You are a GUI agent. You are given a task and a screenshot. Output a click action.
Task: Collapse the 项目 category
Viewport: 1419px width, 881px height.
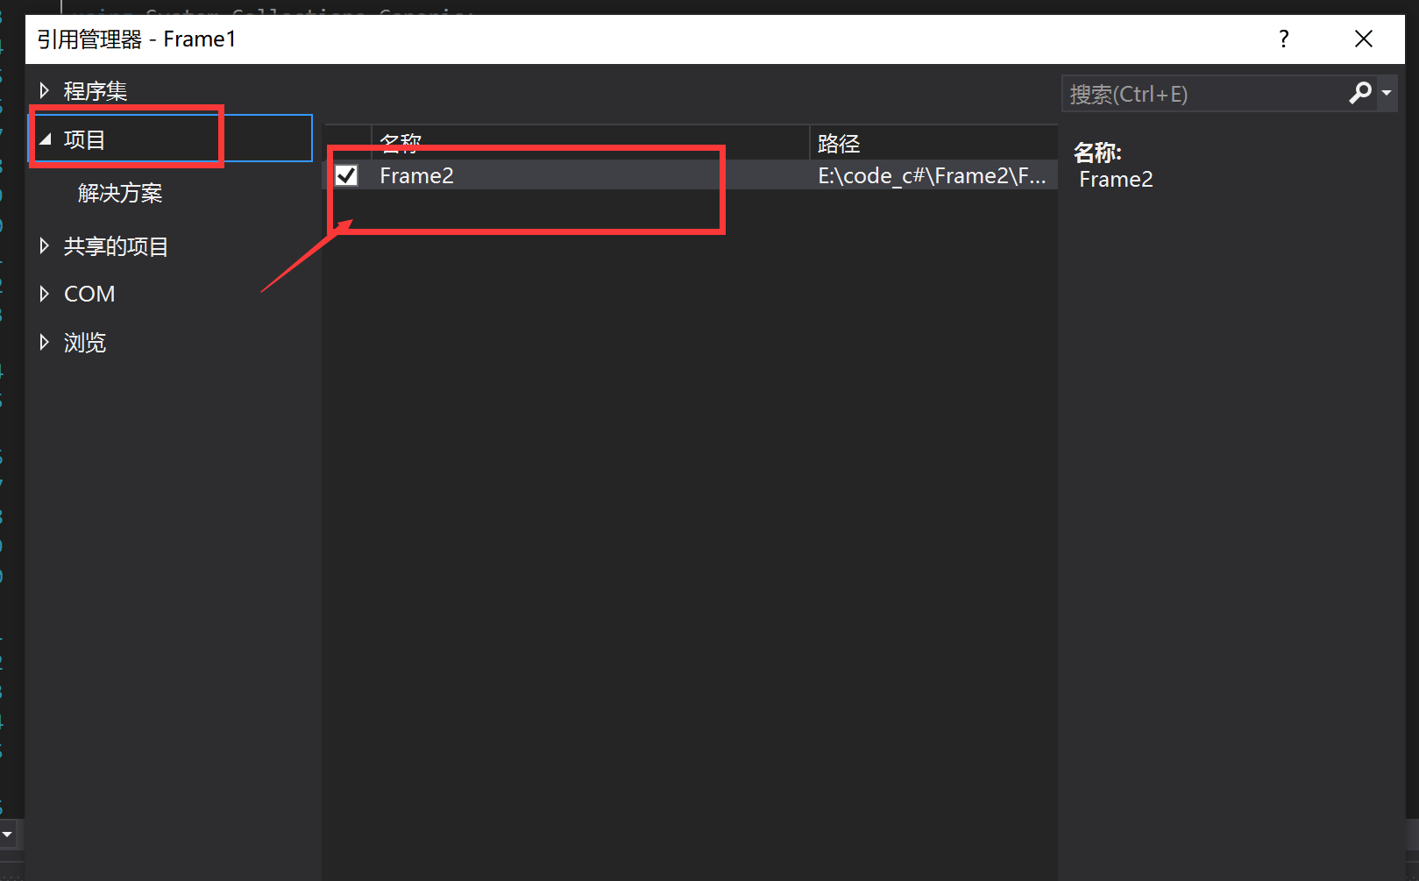(46, 138)
